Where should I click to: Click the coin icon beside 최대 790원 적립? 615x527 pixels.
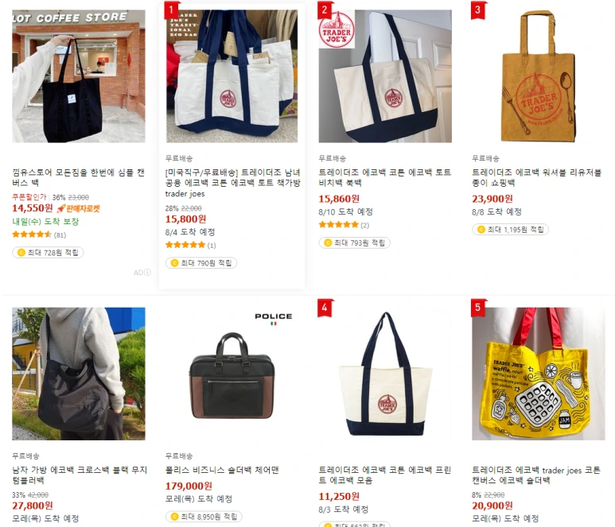(x=175, y=263)
